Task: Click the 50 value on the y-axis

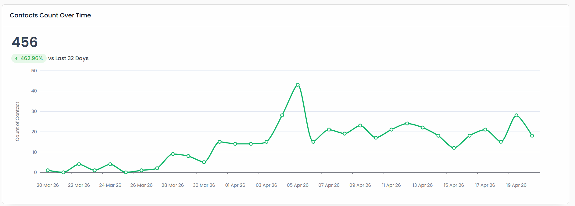Action: [x=34, y=71]
